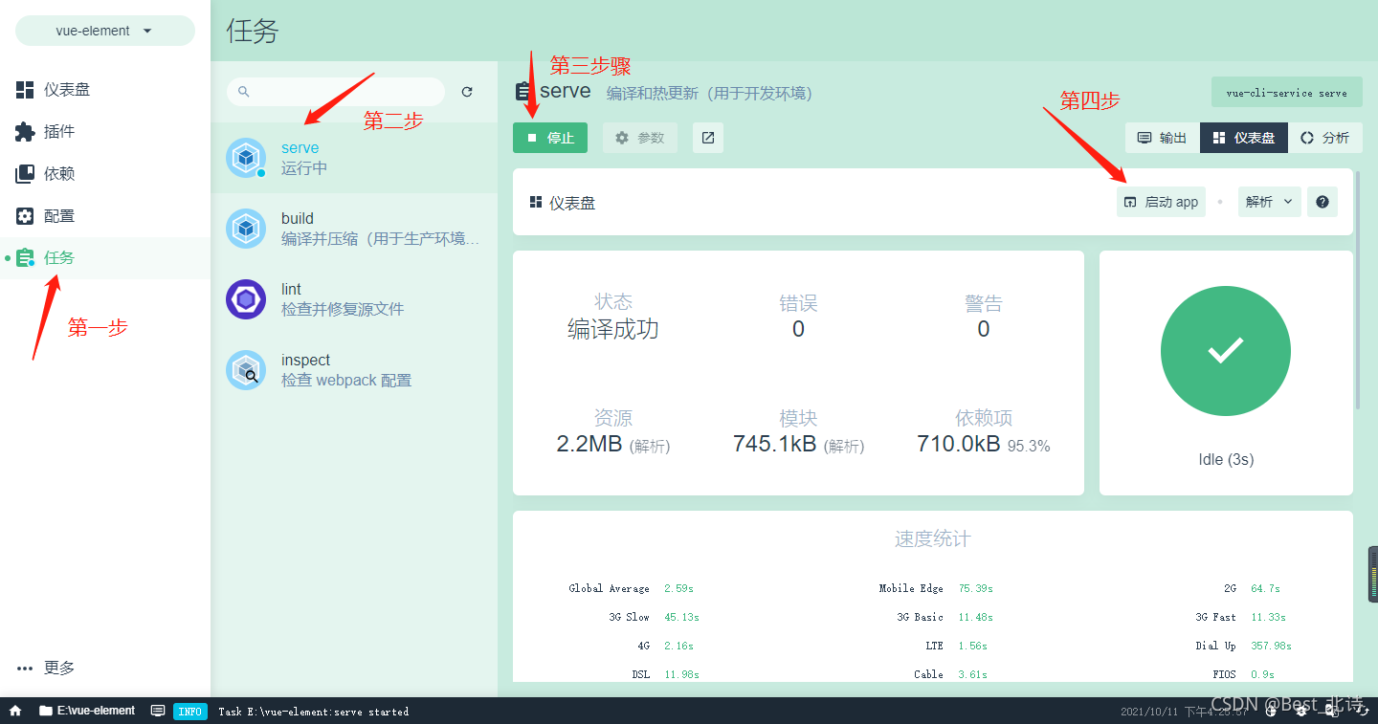This screenshot has height=724, width=1378.
Task: Click the INFO badge in status bar
Action: point(190,712)
